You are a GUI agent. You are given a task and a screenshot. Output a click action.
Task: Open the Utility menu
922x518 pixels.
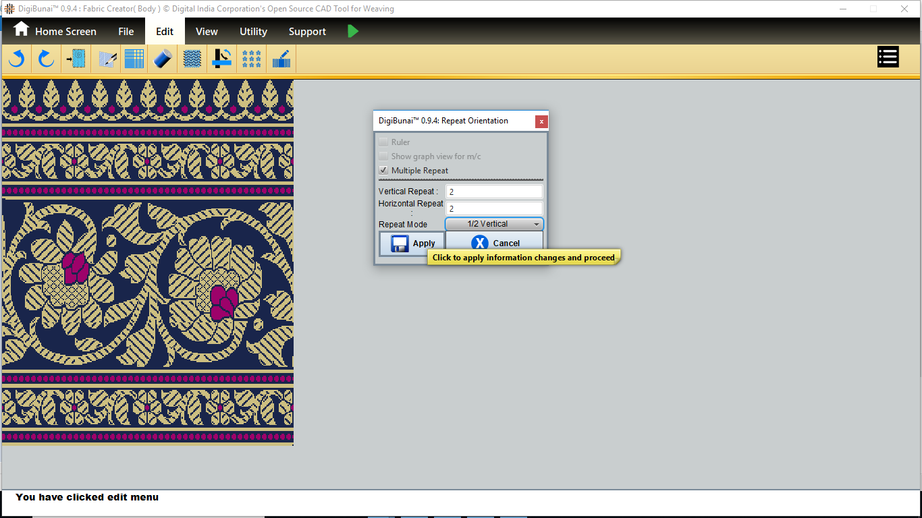coord(253,32)
